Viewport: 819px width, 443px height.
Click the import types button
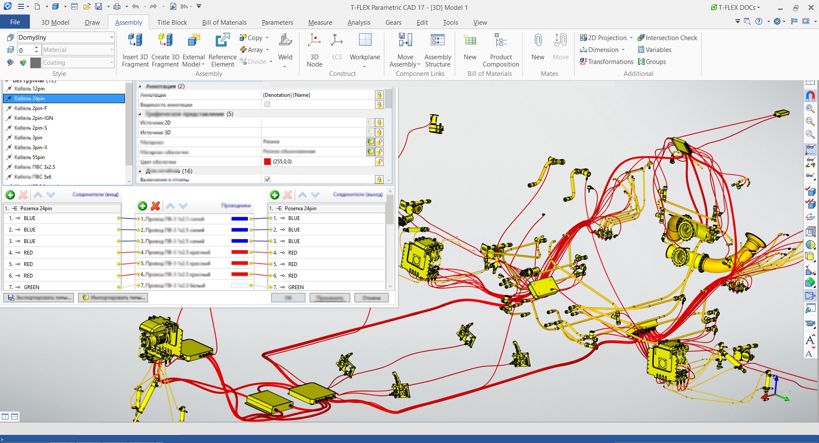pos(113,298)
